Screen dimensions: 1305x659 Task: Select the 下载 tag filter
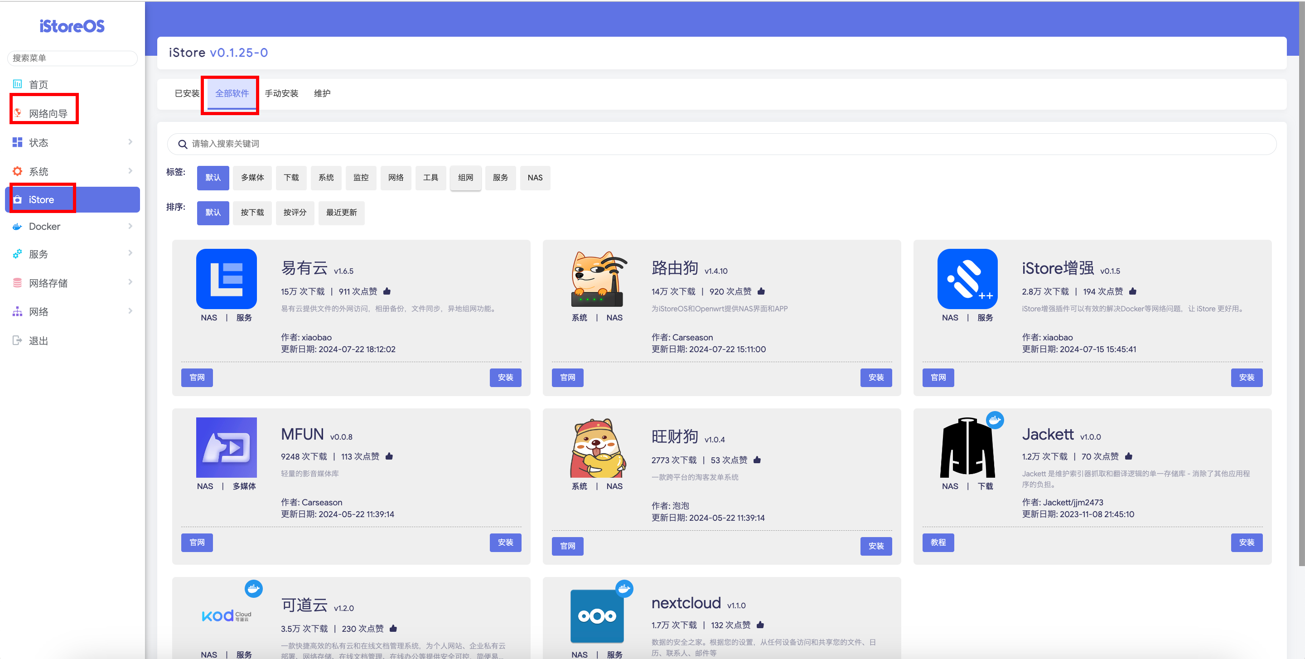(x=291, y=178)
